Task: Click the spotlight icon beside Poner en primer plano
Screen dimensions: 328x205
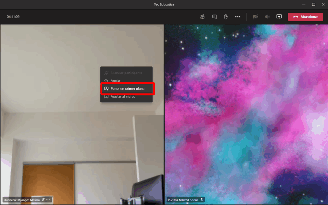Action: click(x=106, y=89)
